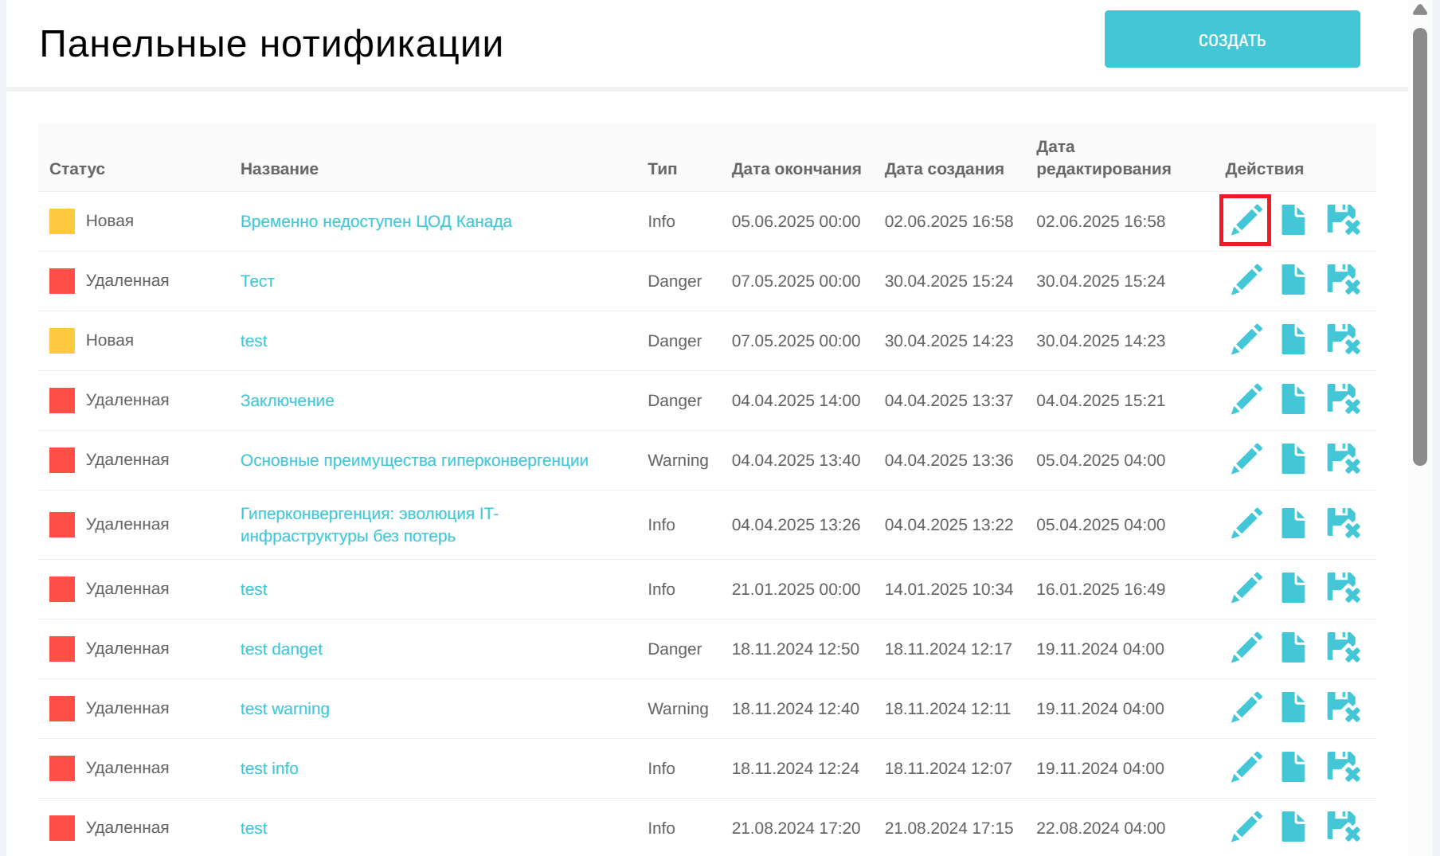This screenshot has height=856, width=1440.
Task: Click the pencil icon in the Заключение row
Action: 1246,399
